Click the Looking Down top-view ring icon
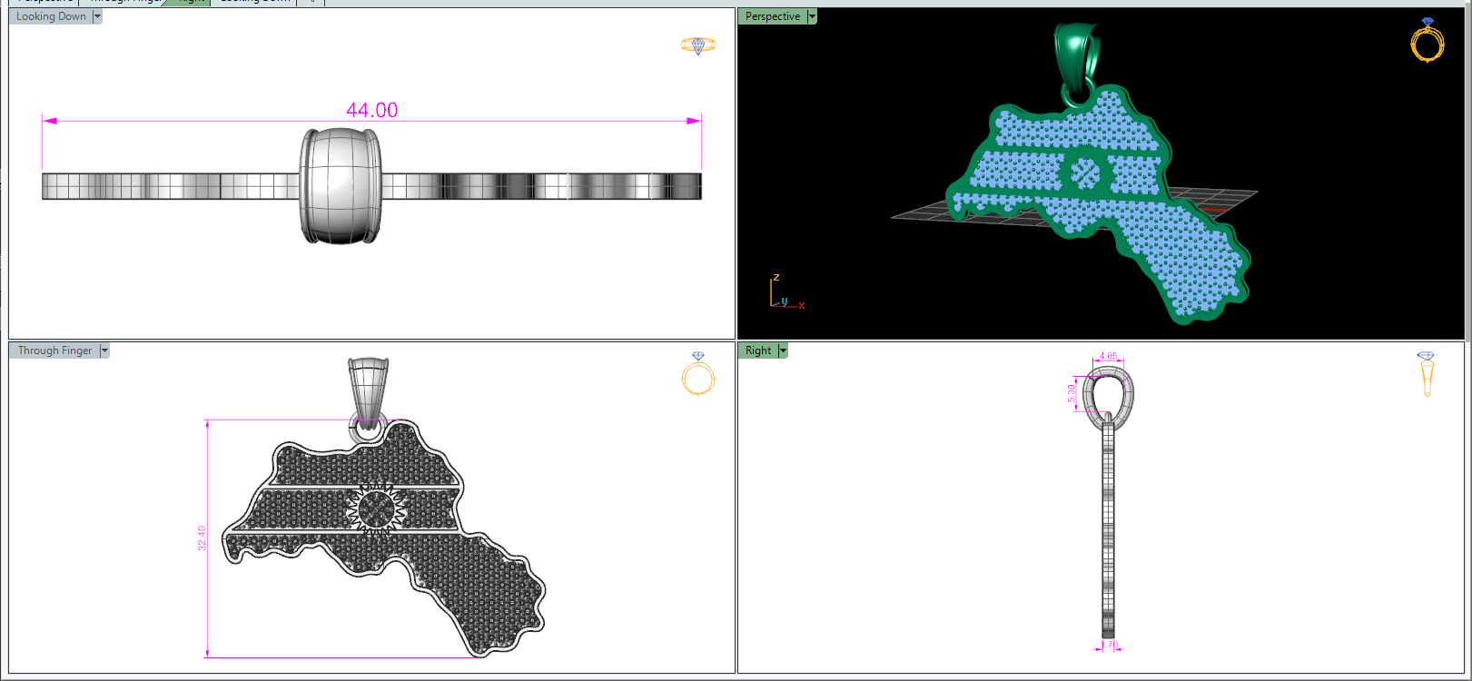 pyautogui.click(x=698, y=45)
